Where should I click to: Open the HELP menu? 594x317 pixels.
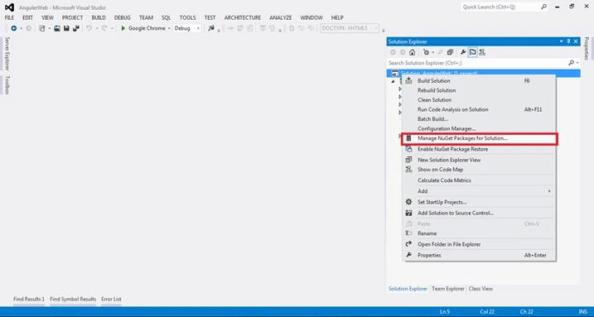pyautogui.click(x=337, y=17)
